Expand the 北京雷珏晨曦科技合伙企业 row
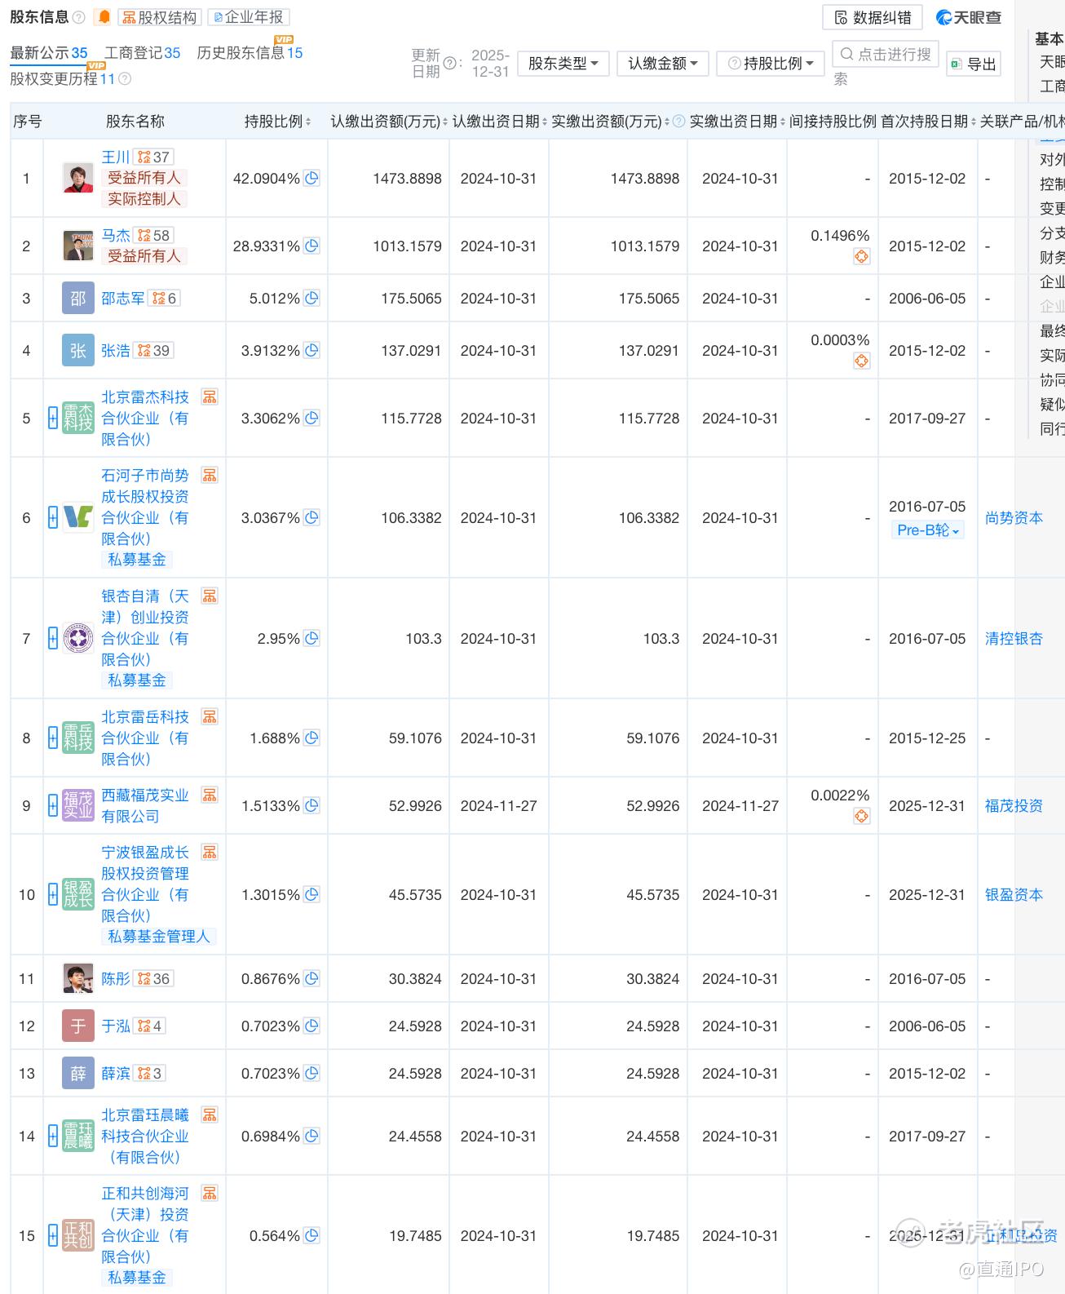1065x1294 pixels. point(53,1137)
